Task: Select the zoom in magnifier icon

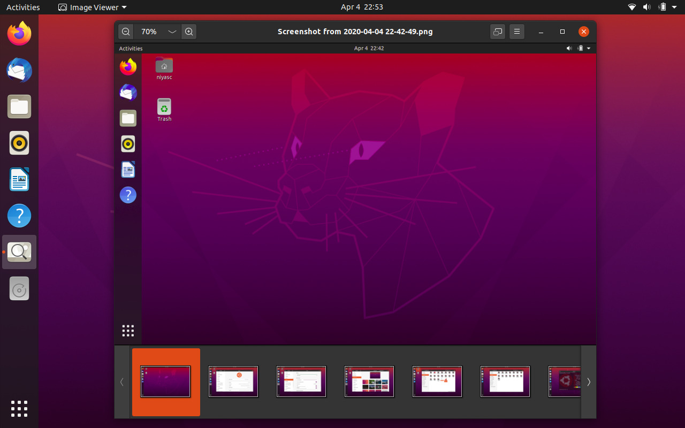Action: (189, 31)
